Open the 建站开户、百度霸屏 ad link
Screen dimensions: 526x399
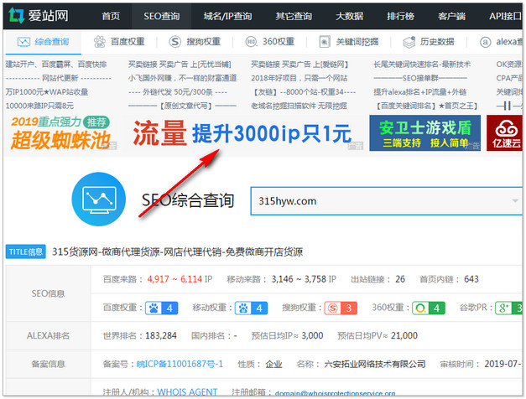tap(56, 64)
